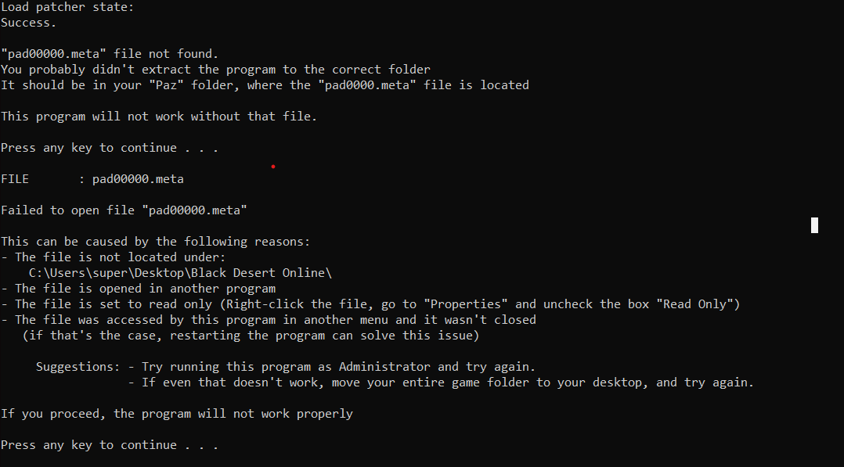Click the Black Desert Online folder path
This screenshot has height=467, width=844.
click(x=180, y=273)
